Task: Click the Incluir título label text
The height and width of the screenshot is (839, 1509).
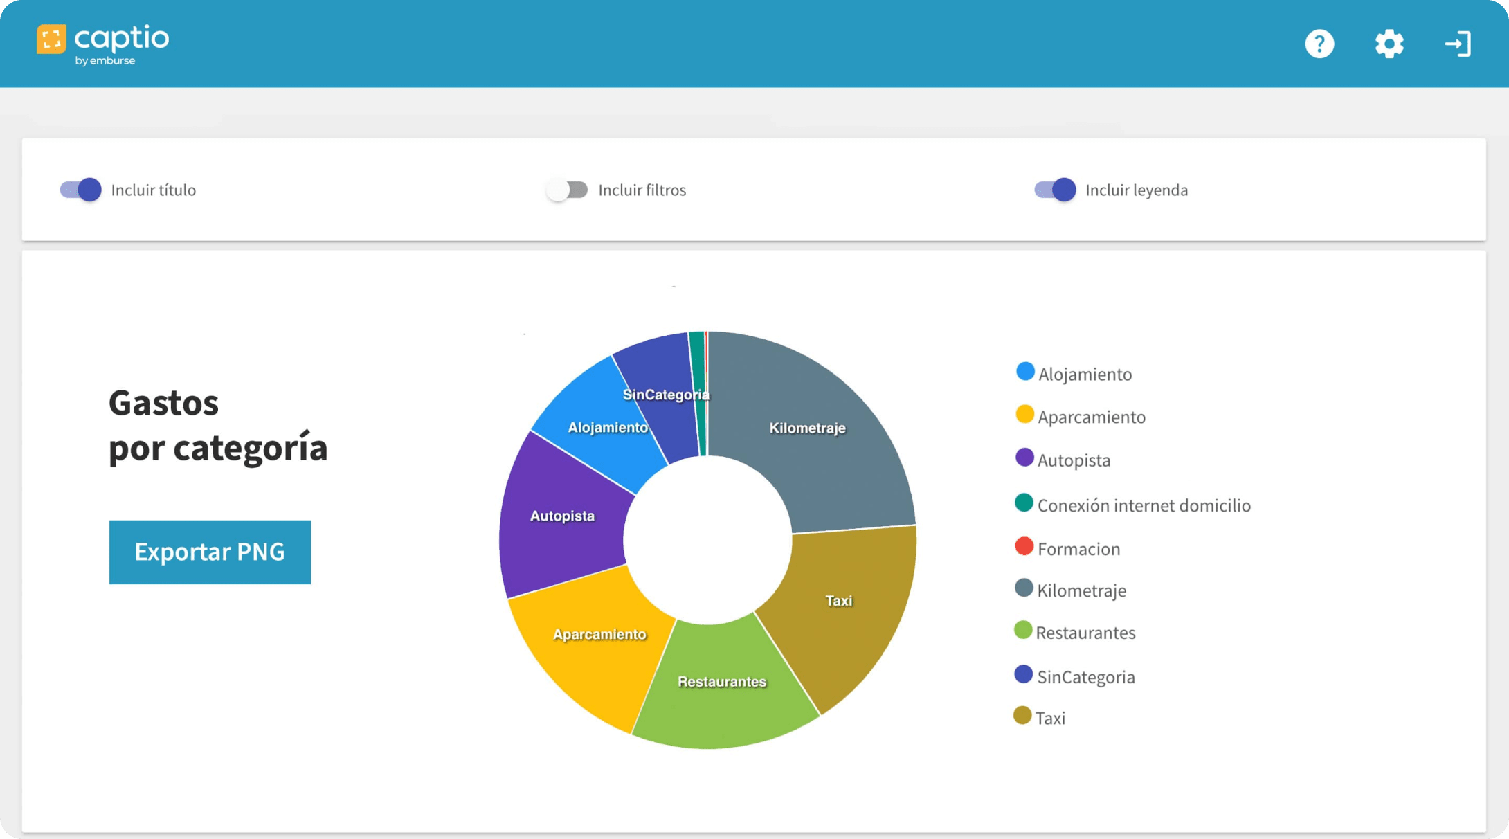Action: click(x=153, y=190)
